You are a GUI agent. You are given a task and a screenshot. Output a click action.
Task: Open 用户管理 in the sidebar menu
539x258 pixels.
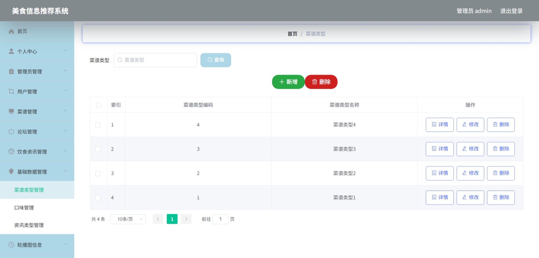click(37, 91)
